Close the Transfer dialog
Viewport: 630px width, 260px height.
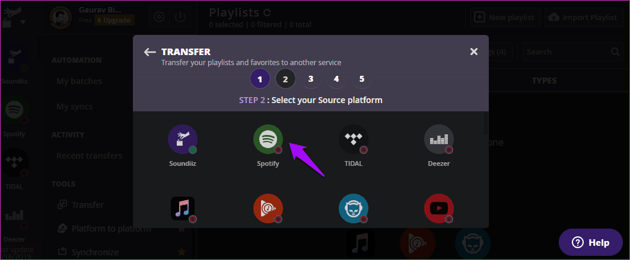click(474, 52)
